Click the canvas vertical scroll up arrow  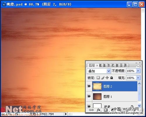point(143,10)
